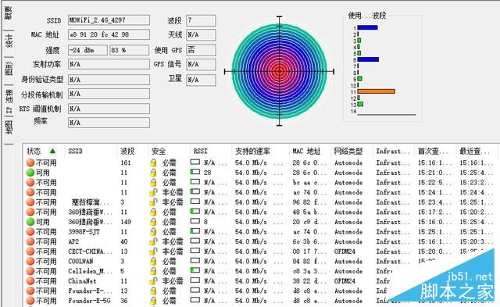Click RSSI signal bar in COOLWAN row
500x307 pixels.
point(195,260)
